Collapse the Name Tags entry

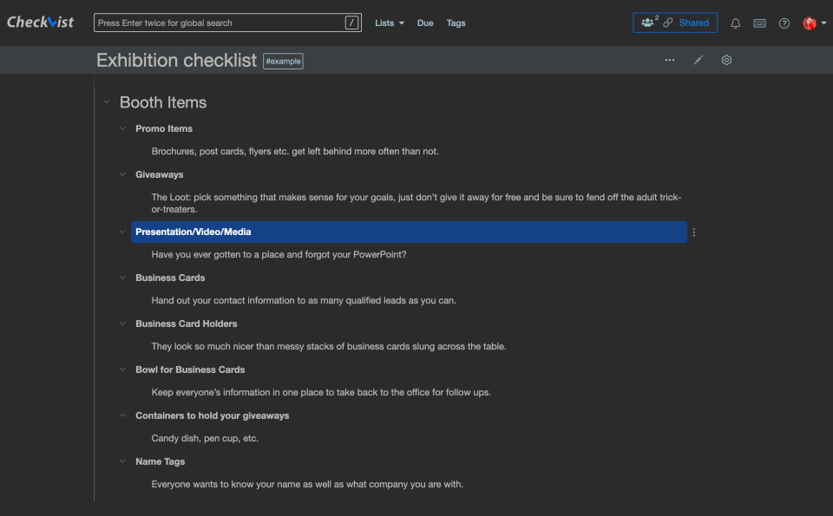(x=122, y=461)
